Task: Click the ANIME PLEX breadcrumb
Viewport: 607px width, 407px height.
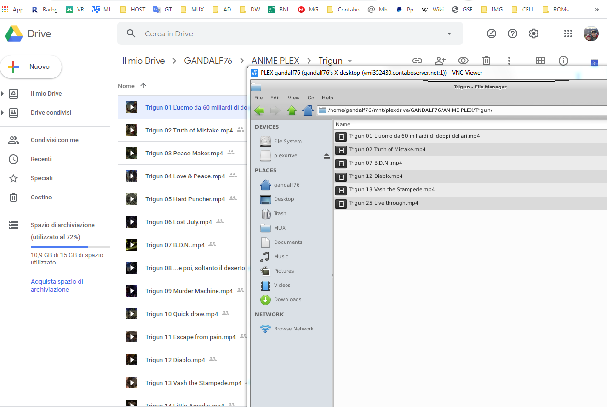Action: click(x=275, y=61)
